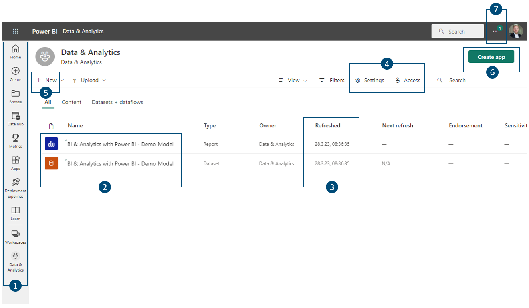
Task: Select the Data & Analytics workspace in the sidebar
Action: pos(16,262)
